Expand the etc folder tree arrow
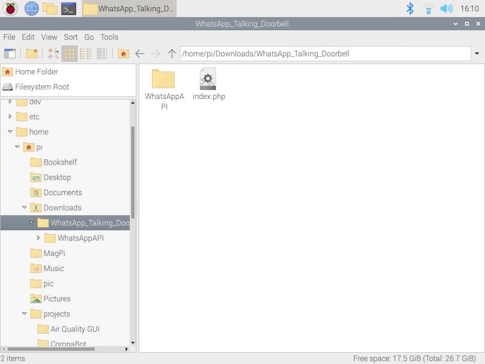This screenshot has height=364, width=485. 10,116
